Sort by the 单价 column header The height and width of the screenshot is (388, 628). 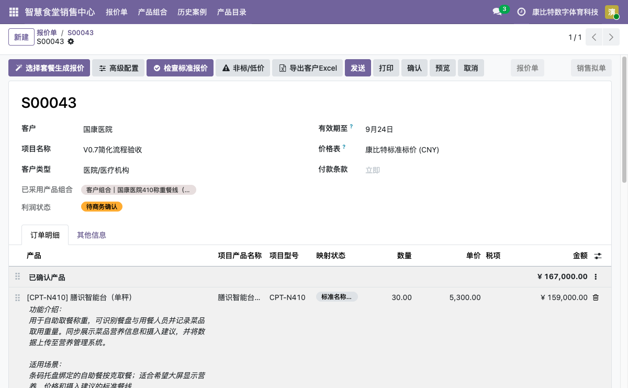pos(473,256)
